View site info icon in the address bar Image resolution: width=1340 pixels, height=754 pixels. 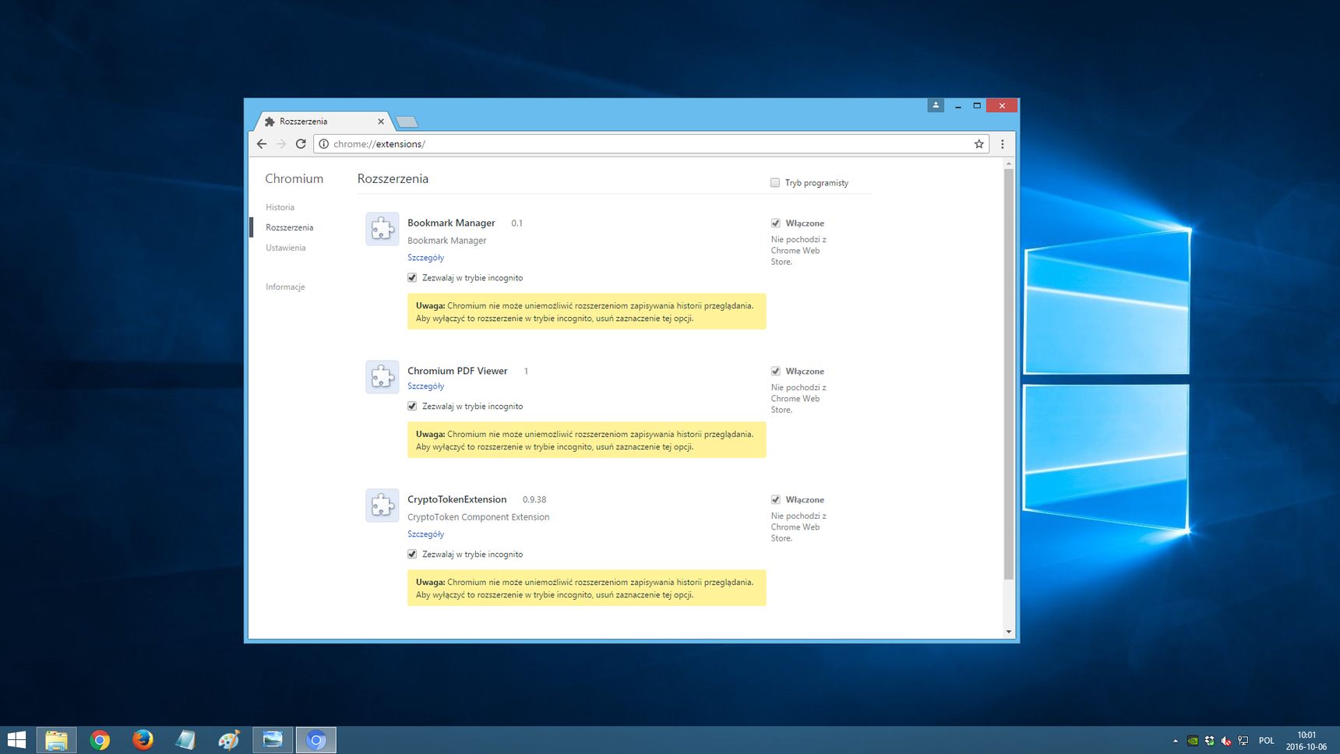click(323, 144)
